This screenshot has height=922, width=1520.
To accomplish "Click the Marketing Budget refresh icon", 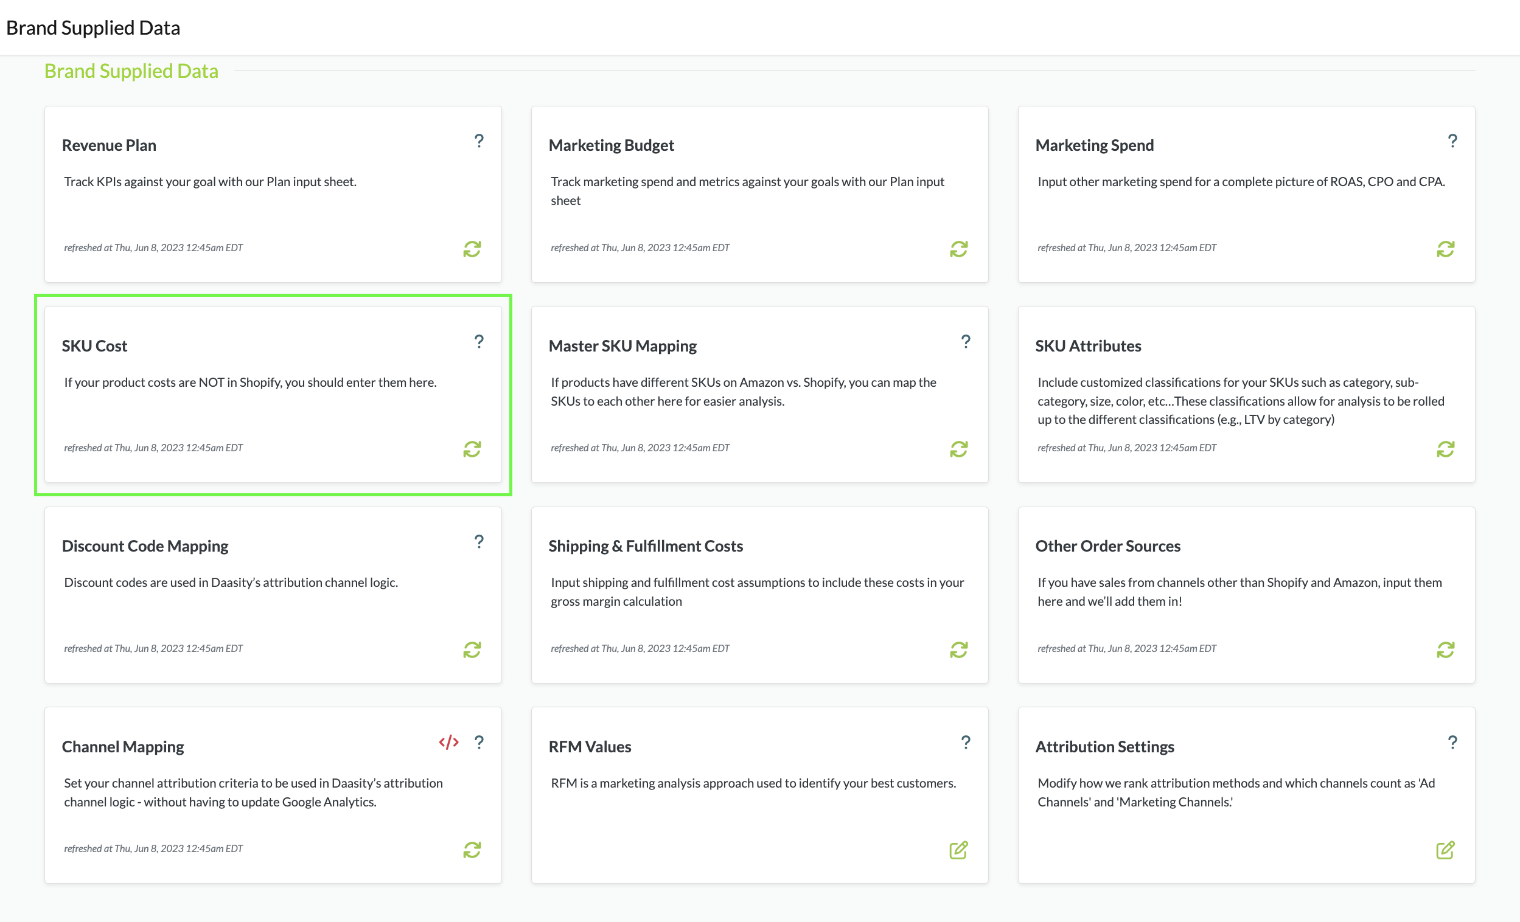I will (958, 249).
